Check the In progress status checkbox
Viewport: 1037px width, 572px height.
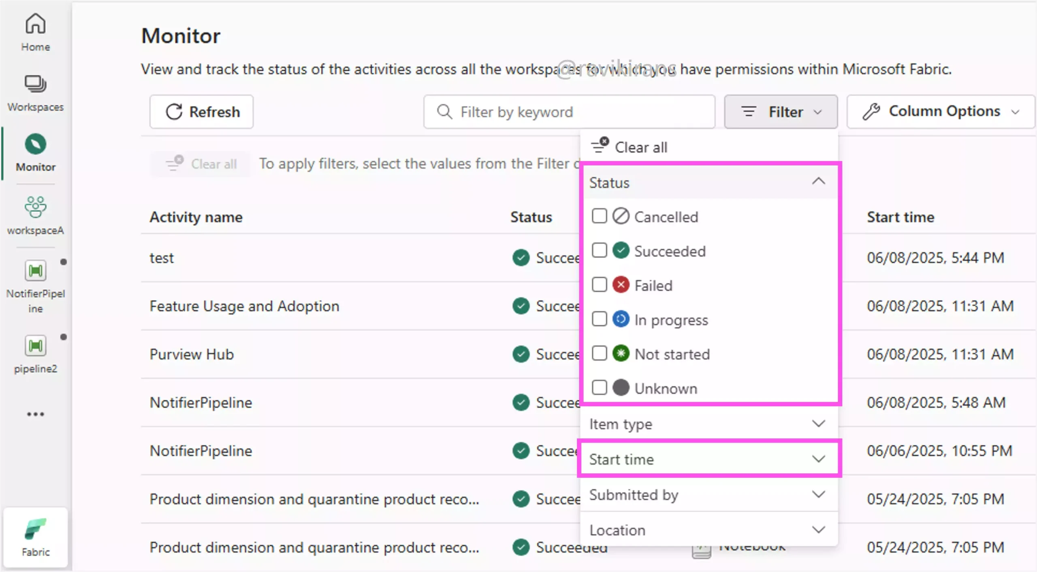point(600,320)
